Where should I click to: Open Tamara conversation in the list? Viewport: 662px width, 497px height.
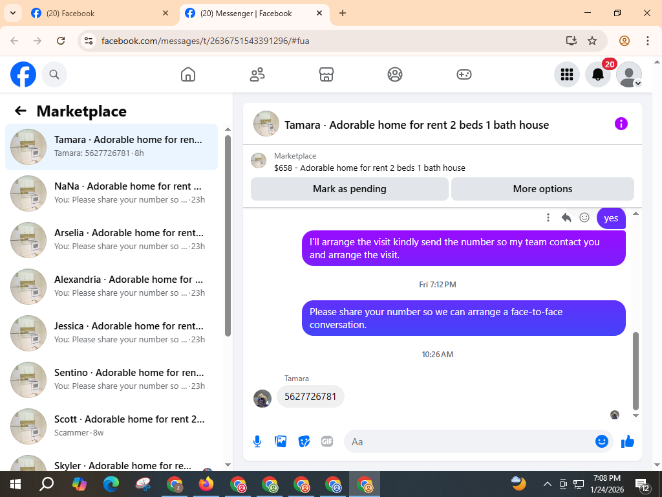(111, 147)
